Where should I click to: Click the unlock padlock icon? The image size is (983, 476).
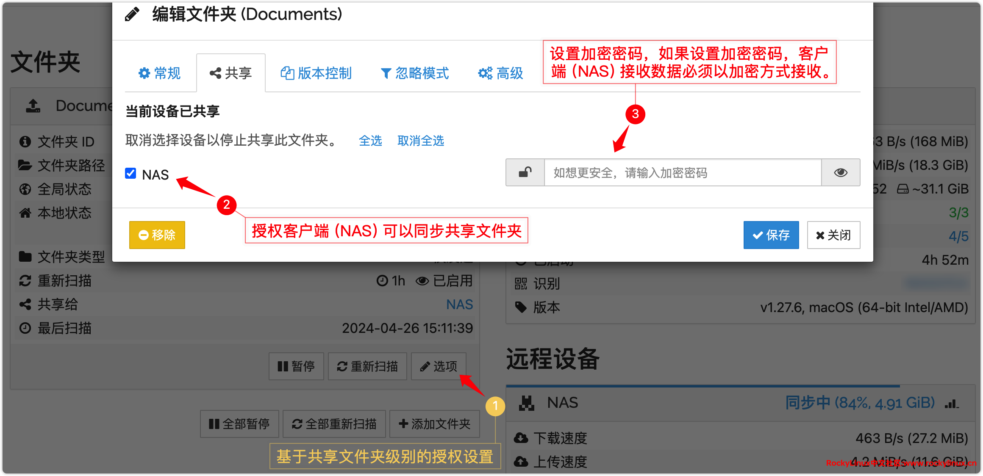tap(525, 173)
